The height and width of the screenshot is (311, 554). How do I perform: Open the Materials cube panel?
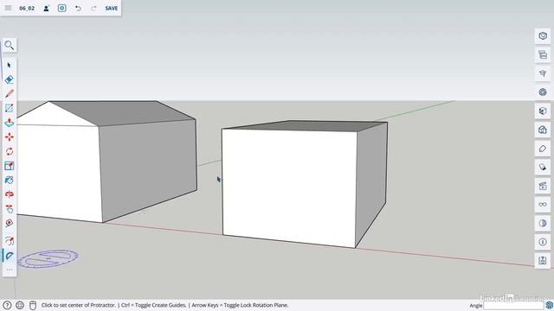pyautogui.click(x=543, y=111)
